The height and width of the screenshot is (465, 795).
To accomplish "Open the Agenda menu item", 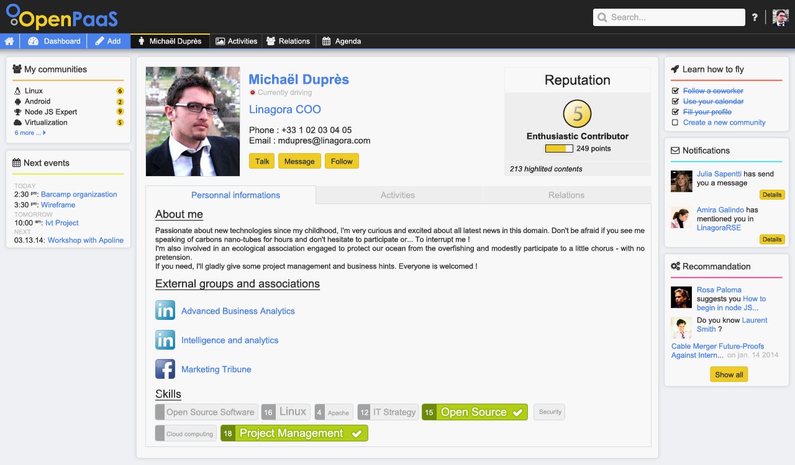I will 342,42.
